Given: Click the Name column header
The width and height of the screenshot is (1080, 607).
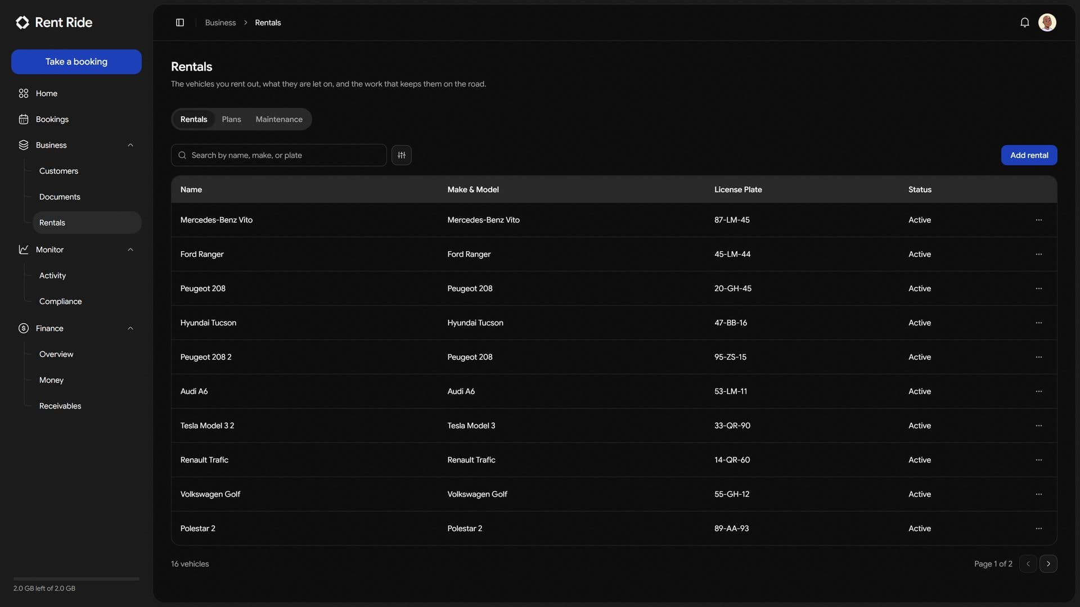Looking at the screenshot, I should [x=191, y=189].
